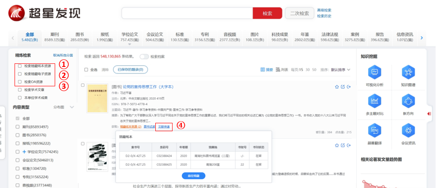436x188 pixels.
Task: Check the 检索馆藏纸本资源 filter
Action: [x=20, y=66]
